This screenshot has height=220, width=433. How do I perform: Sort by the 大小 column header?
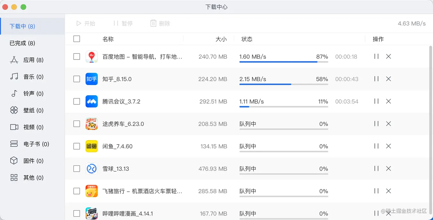(x=221, y=39)
